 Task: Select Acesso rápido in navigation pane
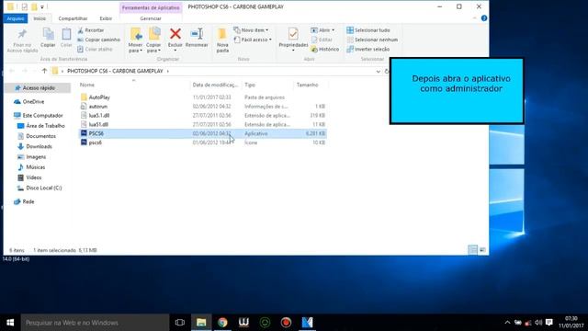[x=39, y=88]
